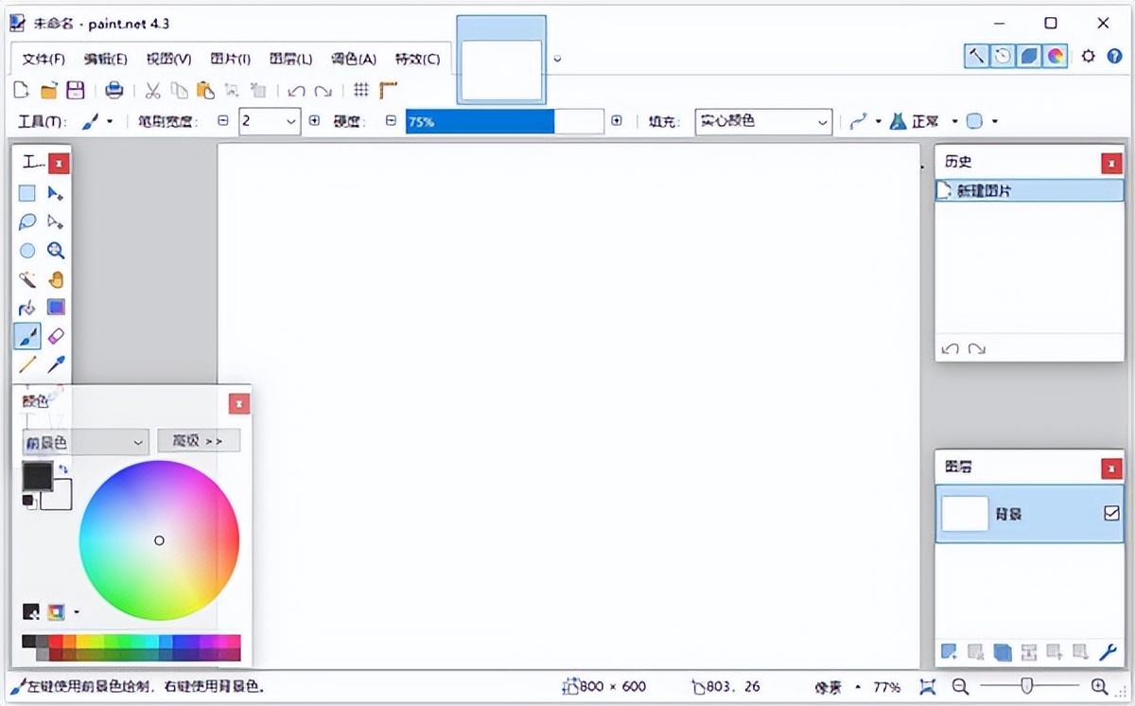Select the Rectangle Select tool

(x=27, y=193)
